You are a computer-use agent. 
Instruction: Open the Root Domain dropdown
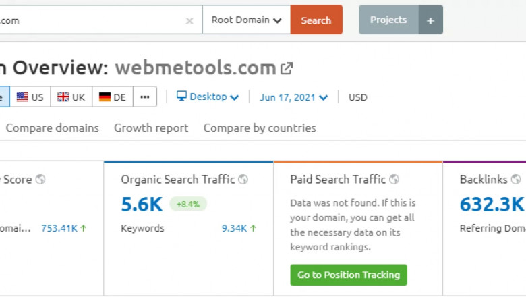(x=246, y=20)
